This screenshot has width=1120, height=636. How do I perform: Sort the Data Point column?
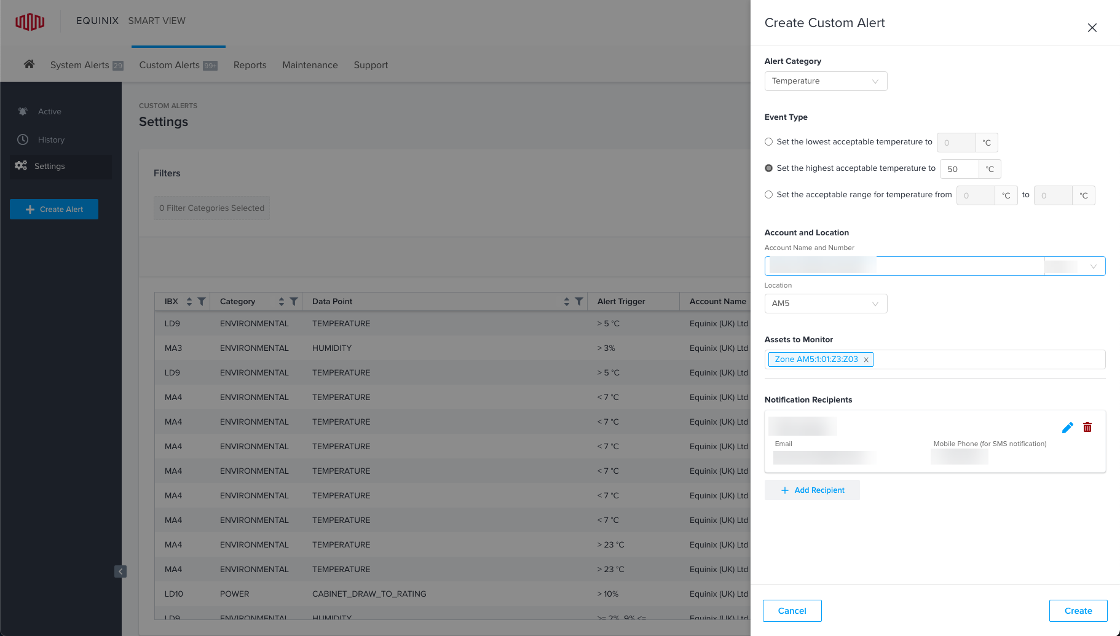[567, 302]
